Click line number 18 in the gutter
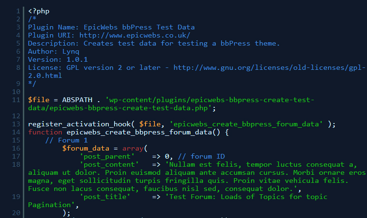 (x=16, y=164)
